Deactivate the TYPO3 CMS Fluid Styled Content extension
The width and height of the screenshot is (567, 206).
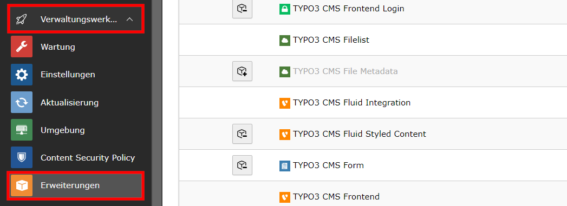(242, 134)
